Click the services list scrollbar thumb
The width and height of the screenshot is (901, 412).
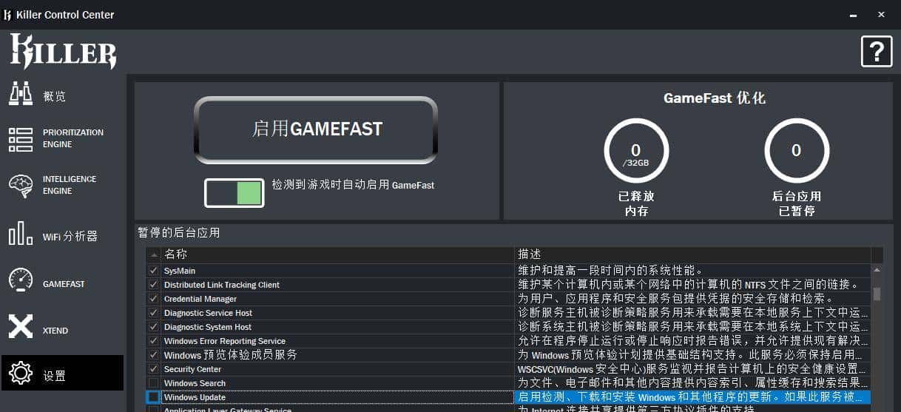[877, 294]
